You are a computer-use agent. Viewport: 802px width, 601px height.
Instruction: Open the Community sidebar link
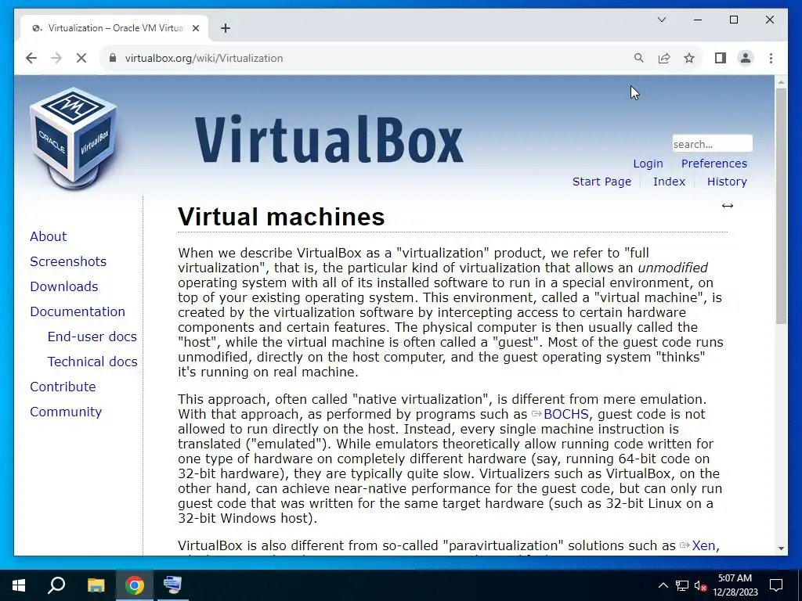(x=66, y=412)
